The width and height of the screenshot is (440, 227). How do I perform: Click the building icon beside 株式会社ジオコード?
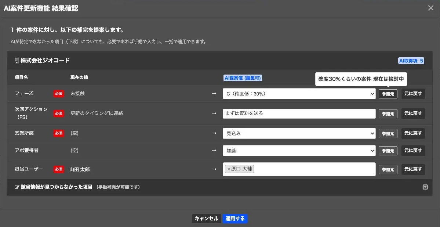pyautogui.click(x=17, y=60)
